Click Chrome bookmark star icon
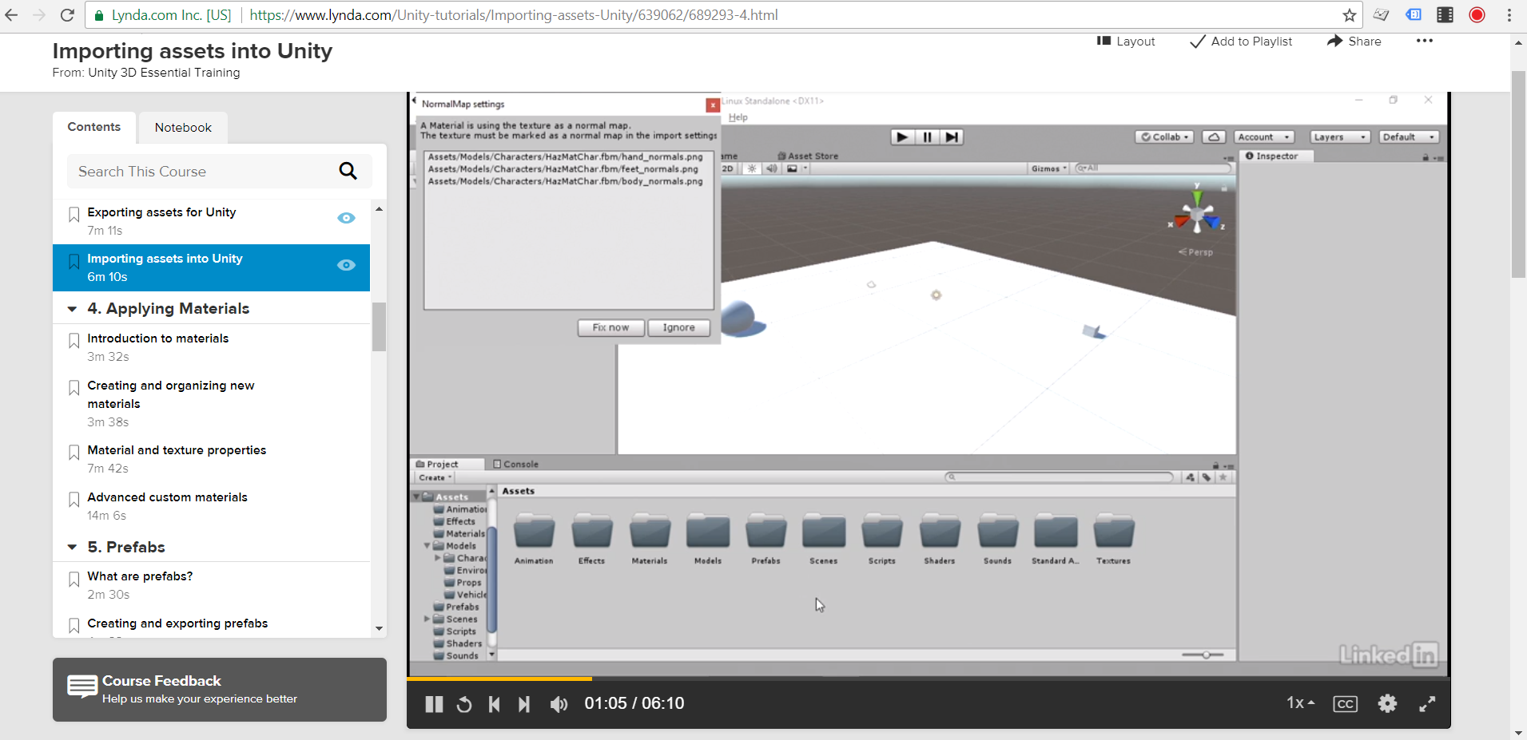1527x740 pixels. 1350,15
